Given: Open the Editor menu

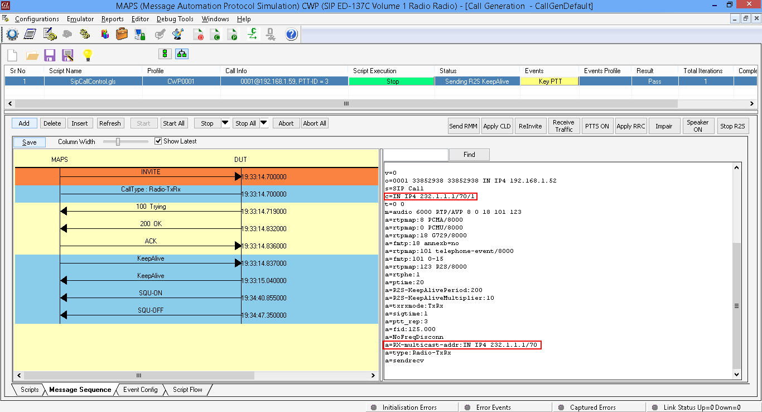Looking at the screenshot, I should pos(140,19).
